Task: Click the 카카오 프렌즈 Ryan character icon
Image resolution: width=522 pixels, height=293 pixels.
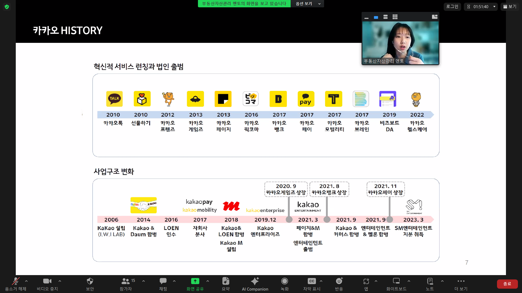Action: pyautogui.click(x=168, y=99)
